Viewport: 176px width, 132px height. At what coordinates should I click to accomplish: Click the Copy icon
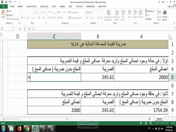coord(7,15)
